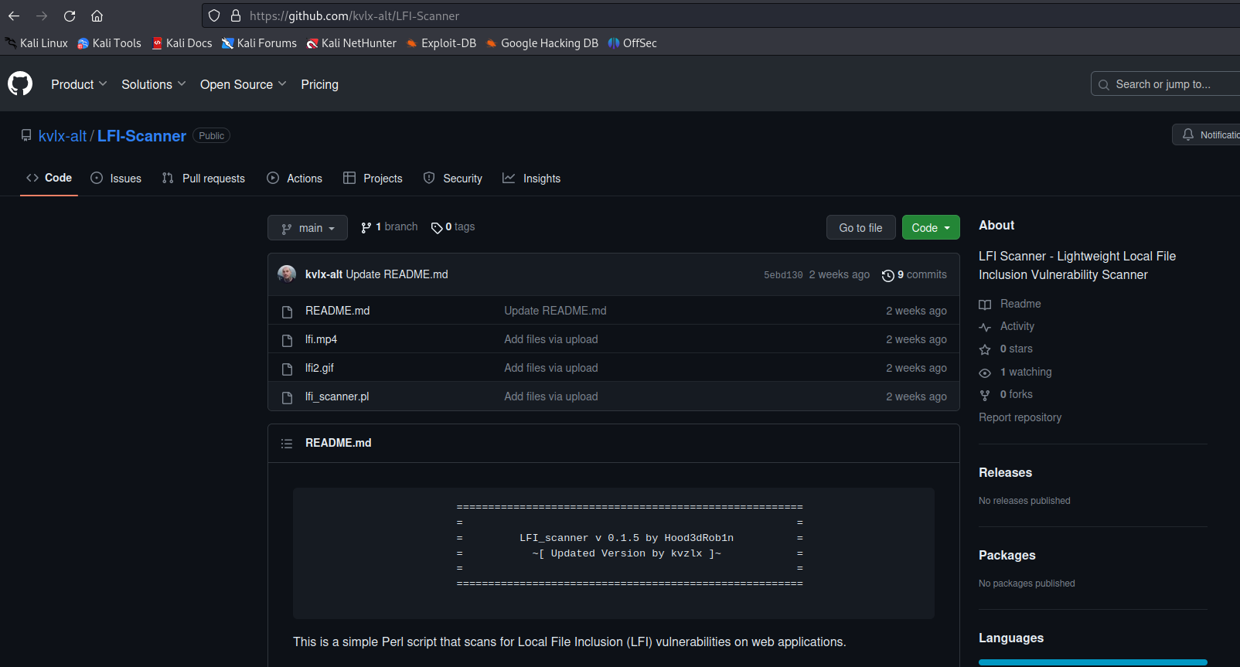Expand the Product menu
The width and height of the screenshot is (1240, 667).
(79, 84)
